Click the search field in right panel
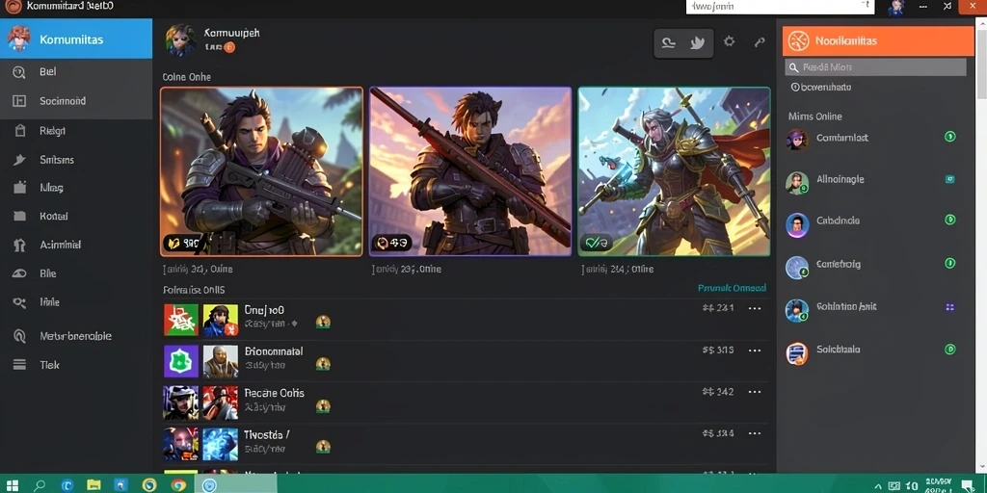 point(875,66)
